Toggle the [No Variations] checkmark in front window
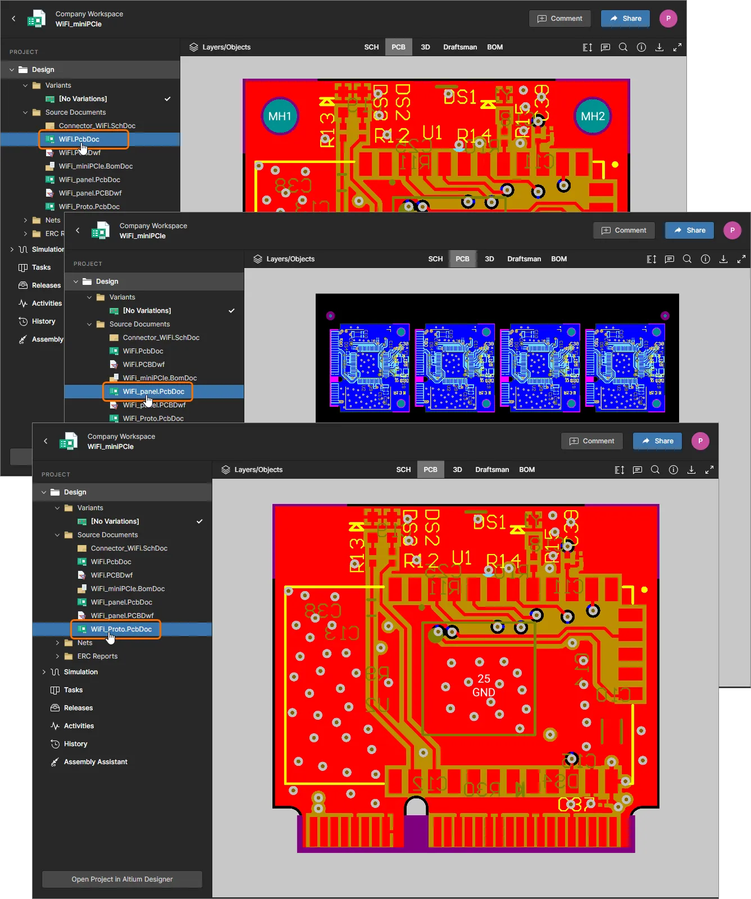This screenshot has height=899, width=751. pos(199,521)
